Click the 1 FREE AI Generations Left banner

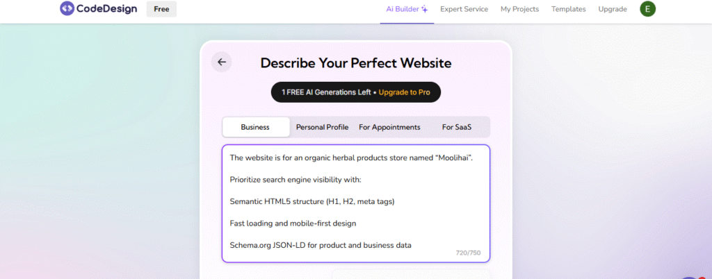[x=356, y=92]
